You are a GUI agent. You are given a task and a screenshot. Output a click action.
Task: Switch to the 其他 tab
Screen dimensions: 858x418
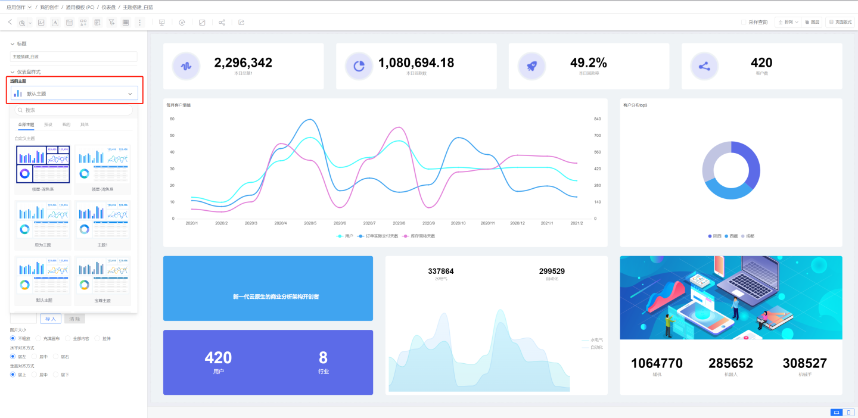pos(84,124)
